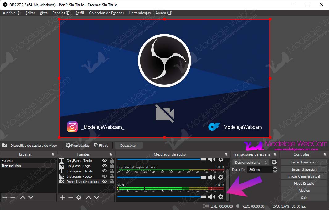
Task: Open transition properties gear icon
Action: coord(274,162)
